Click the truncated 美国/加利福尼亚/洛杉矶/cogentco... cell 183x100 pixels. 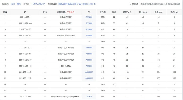click(66, 97)
